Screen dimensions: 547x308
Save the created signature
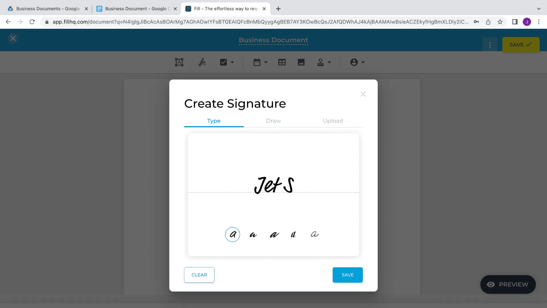pos(347,275)
